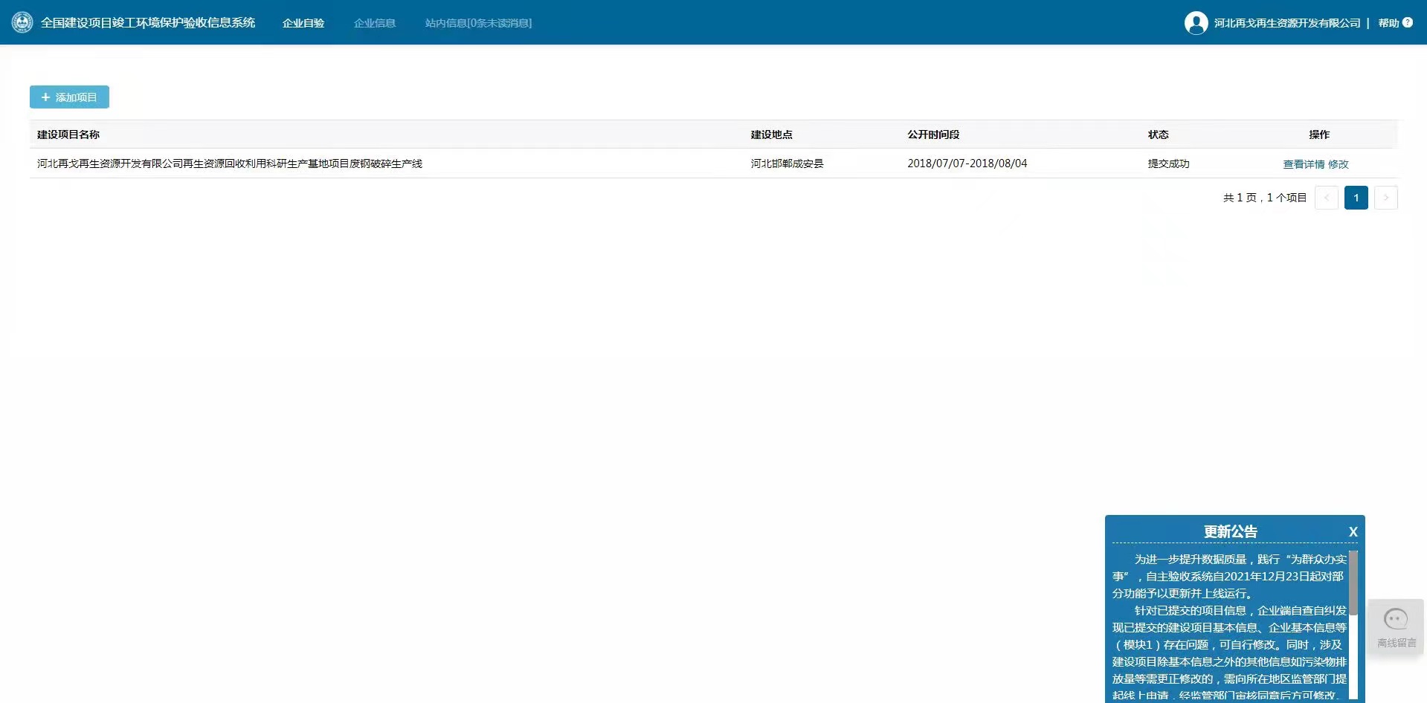Viewport: 1427px width, 703px height.
Task: Click the 建设地点 column header
Action: click(x=771, y=135)
